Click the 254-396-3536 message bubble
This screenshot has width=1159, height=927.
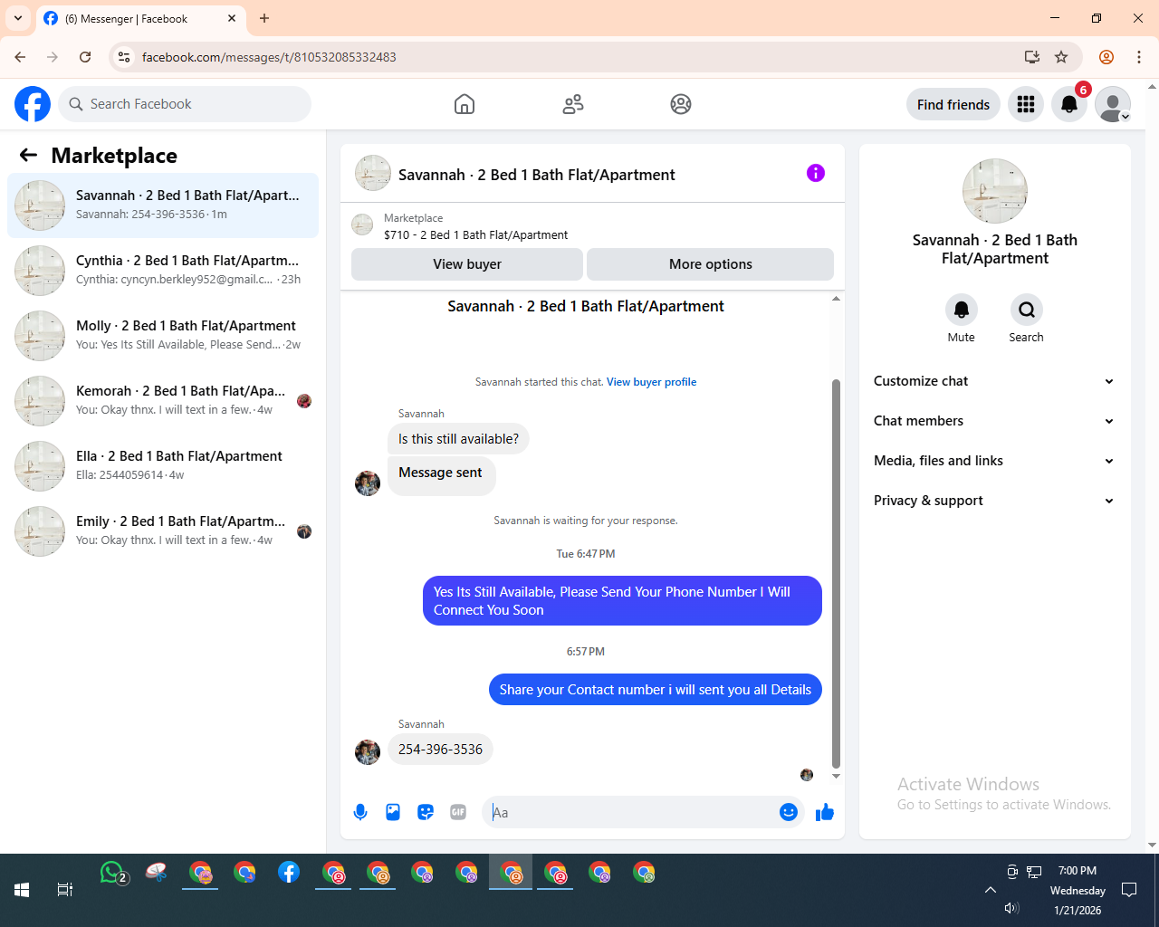point(440,750)
